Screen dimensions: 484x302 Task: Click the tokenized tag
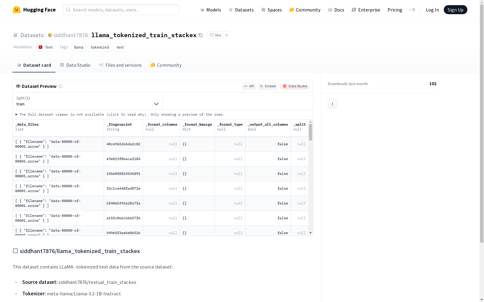coord(100,47)
